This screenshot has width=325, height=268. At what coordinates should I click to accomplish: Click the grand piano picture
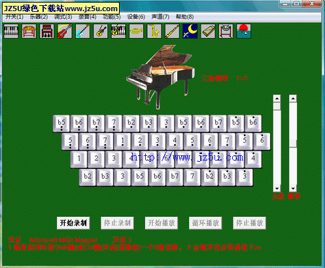pyautogui.click(x=160, y=77)
